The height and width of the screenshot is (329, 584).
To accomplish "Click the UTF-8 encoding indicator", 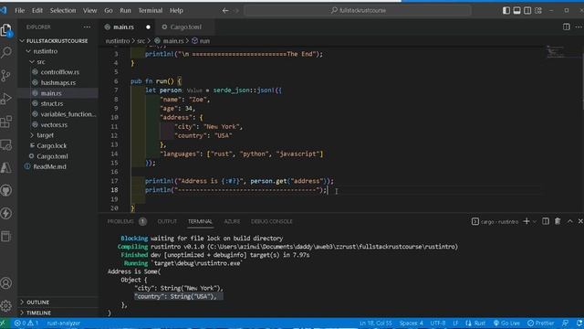I will (x=438, y=323).
